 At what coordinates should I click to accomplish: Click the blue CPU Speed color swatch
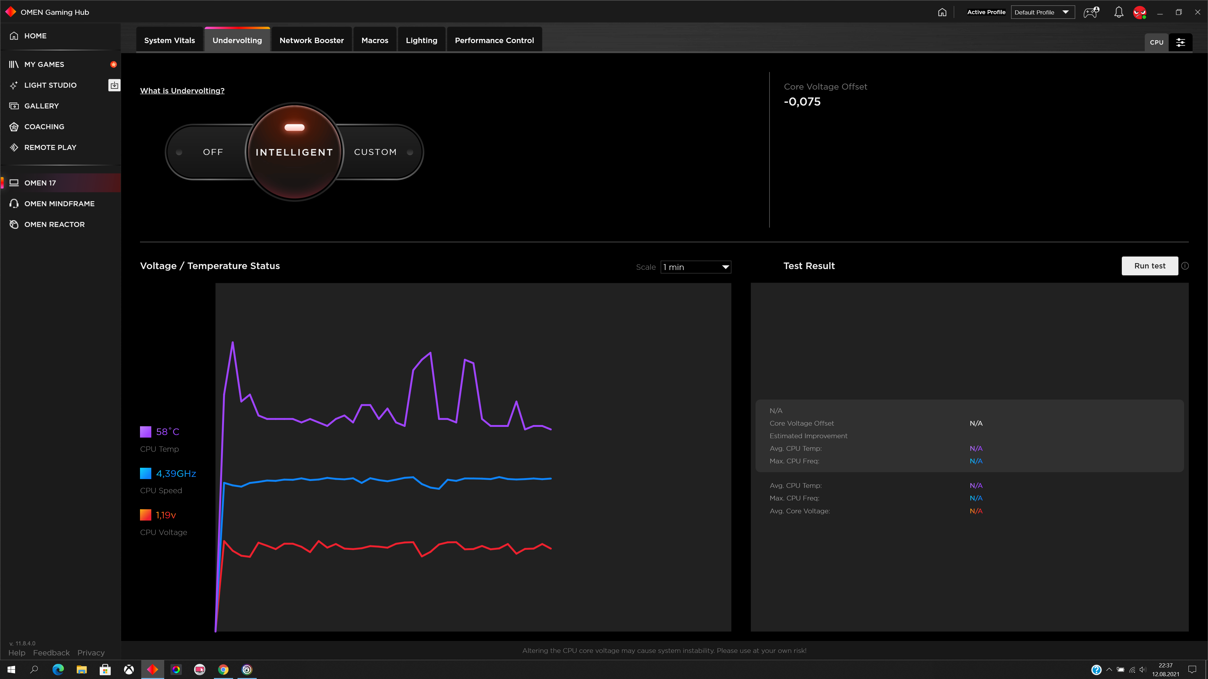(145, 473)
